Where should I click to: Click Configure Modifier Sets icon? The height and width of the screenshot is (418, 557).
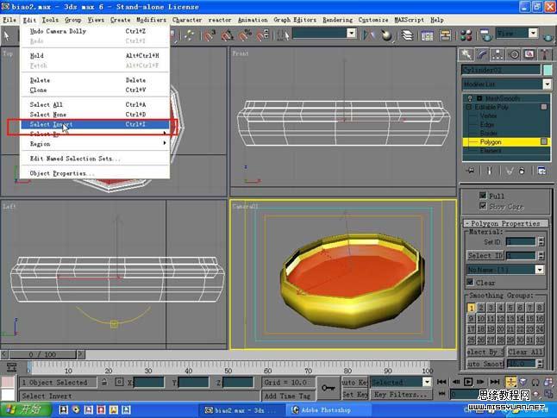tap(541, 171)
